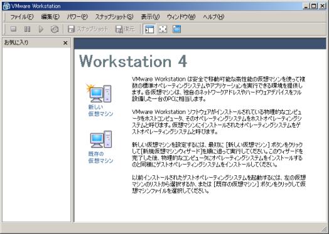Click the VMware Workstation title bar icon
This screenshot has width=329, height=234.
(6, 6)
